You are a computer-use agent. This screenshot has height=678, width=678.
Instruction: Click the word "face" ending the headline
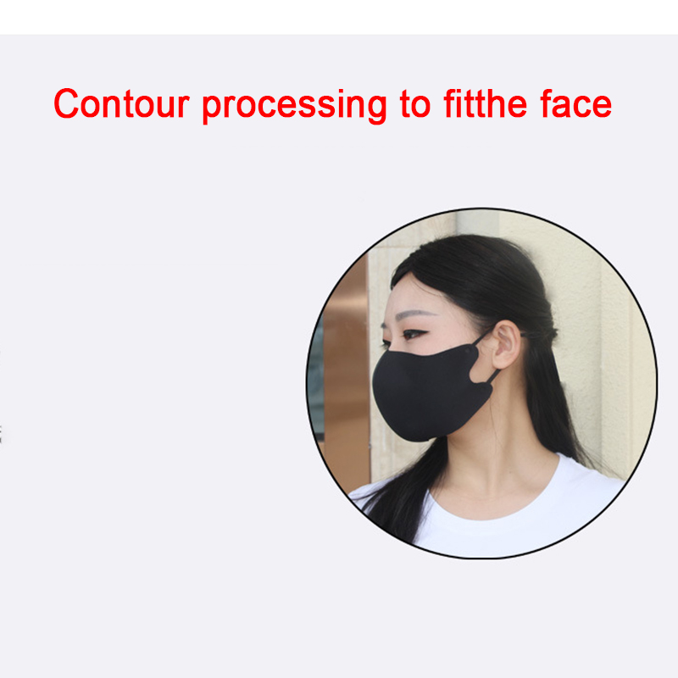pyautogui.click(x=575, y=103)
